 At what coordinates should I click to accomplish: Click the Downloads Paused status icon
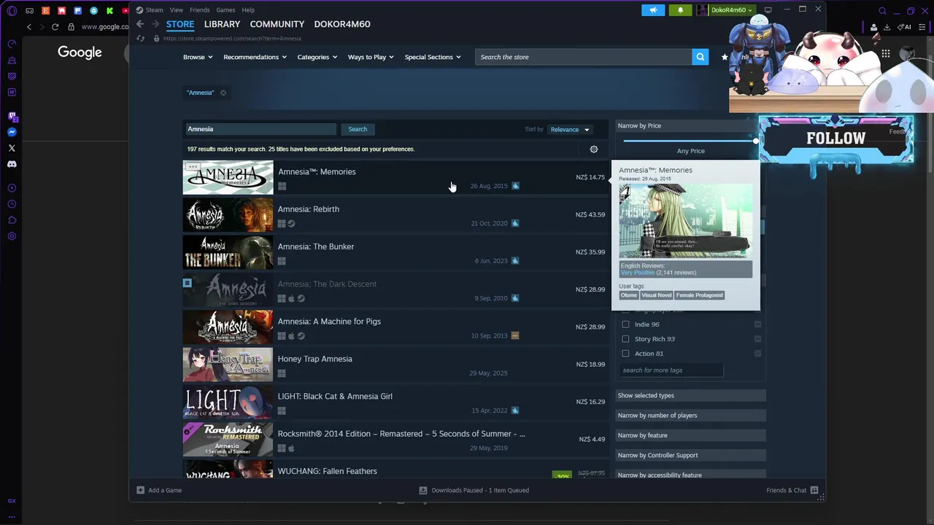coord(423,490)
